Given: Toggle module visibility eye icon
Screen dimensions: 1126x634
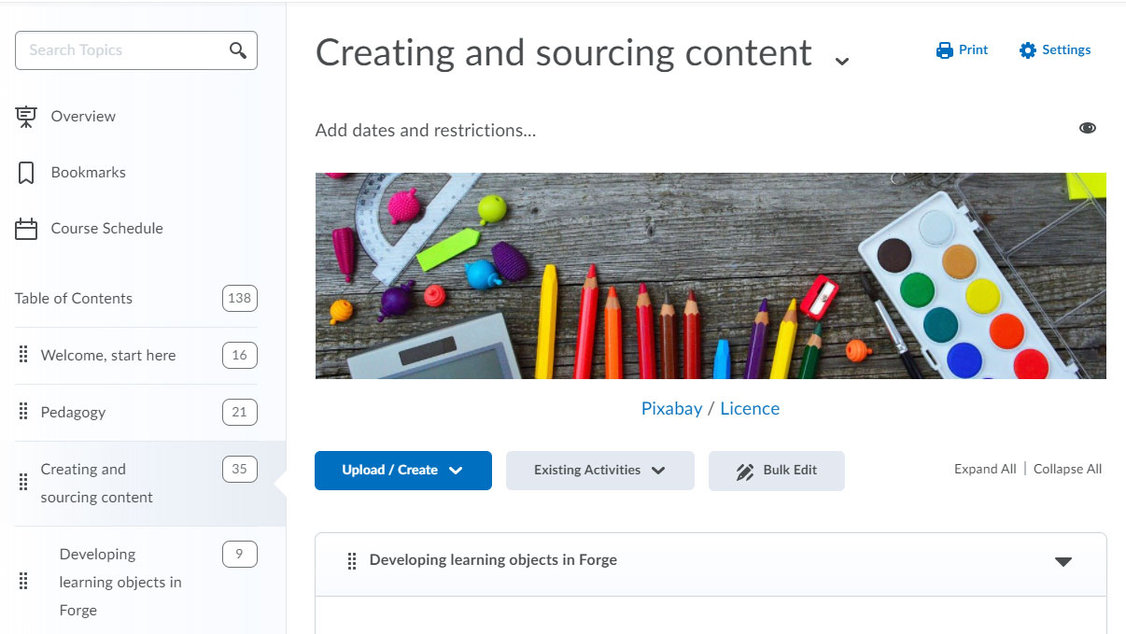Looking at the screenshot, I should [x=1088, y=128].
